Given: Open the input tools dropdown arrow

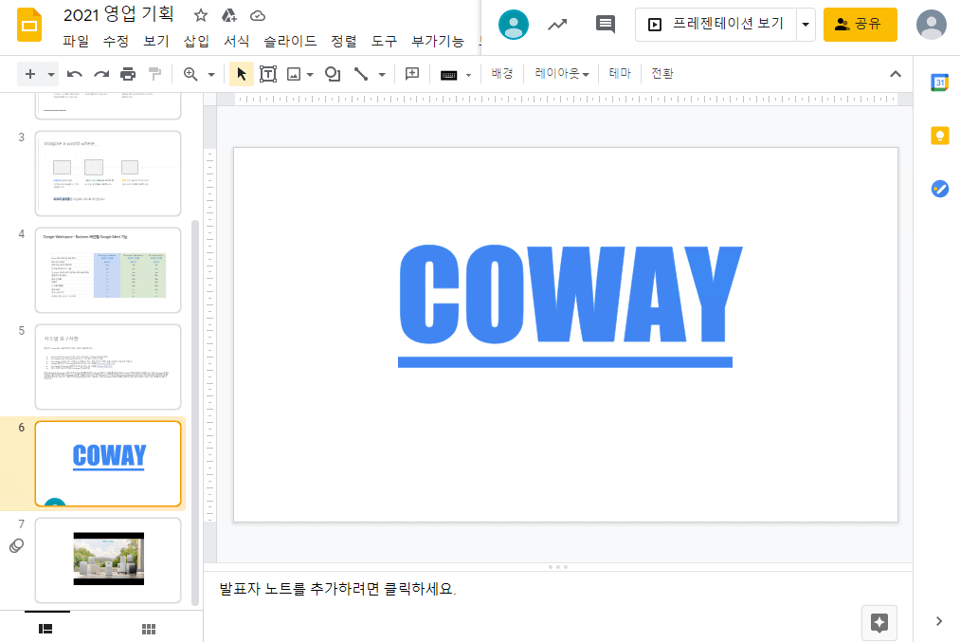Looking at the screenshot, I should tap(468, 75).
